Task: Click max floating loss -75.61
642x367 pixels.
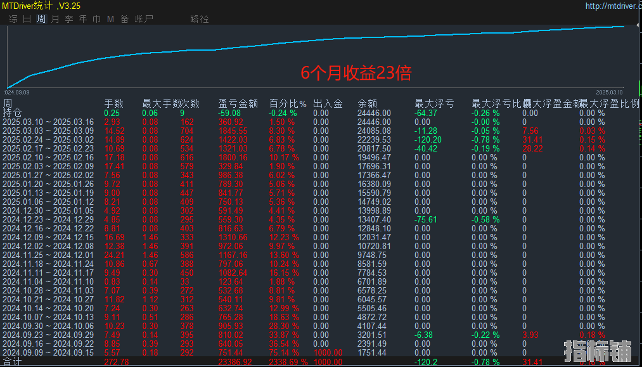Action: 426,219
